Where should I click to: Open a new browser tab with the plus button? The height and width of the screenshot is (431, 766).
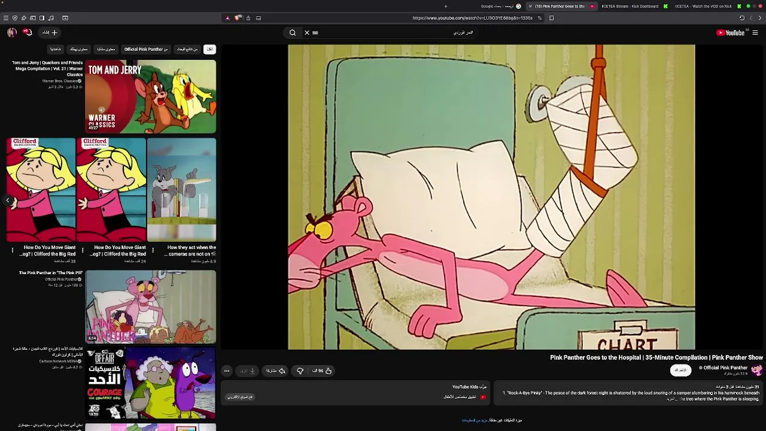[x=446, y=6]
